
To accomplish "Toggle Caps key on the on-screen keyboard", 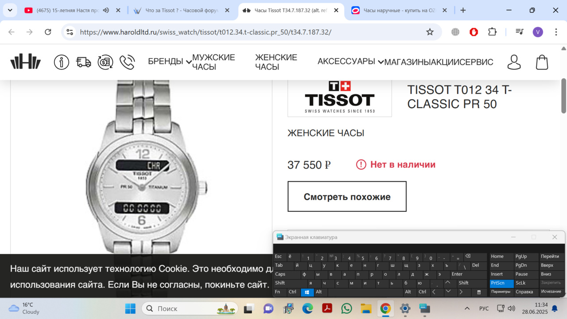I will tap(283, 274).
